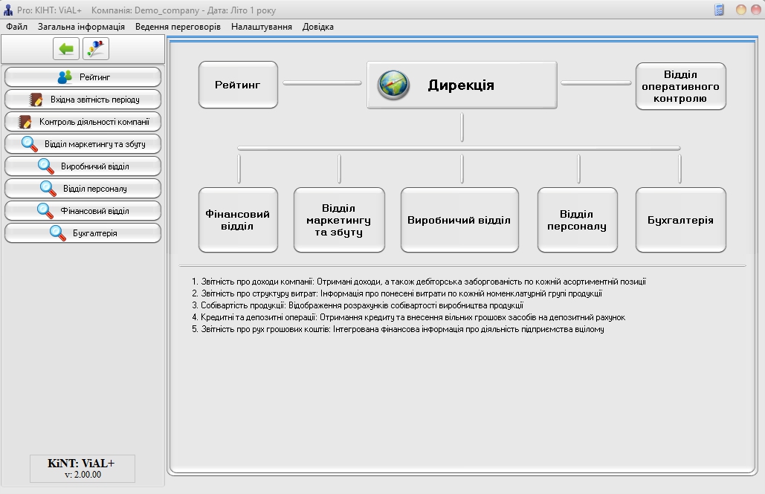Viewport: 765px width, 494px height.
Task: Open the Довідка menu
Action: point(317,27)
